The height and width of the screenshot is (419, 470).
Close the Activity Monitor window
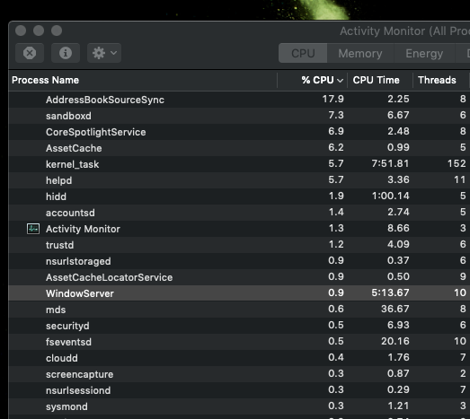click(x=21, y=31)
